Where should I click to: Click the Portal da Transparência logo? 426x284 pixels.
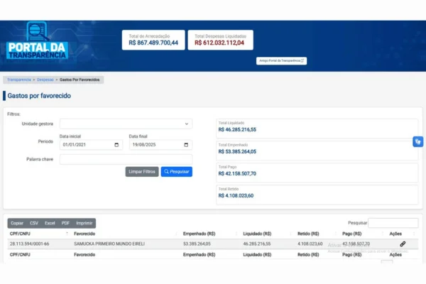pos(37,44)
